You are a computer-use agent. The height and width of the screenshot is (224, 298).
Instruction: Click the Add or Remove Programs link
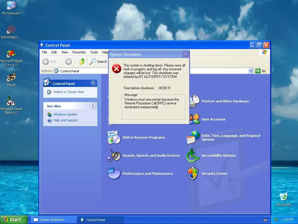pos(144,137)
